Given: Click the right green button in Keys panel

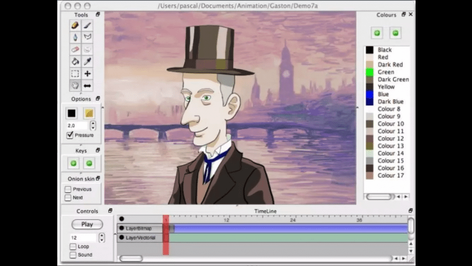Looking at the screenshot, I should 89,163.
